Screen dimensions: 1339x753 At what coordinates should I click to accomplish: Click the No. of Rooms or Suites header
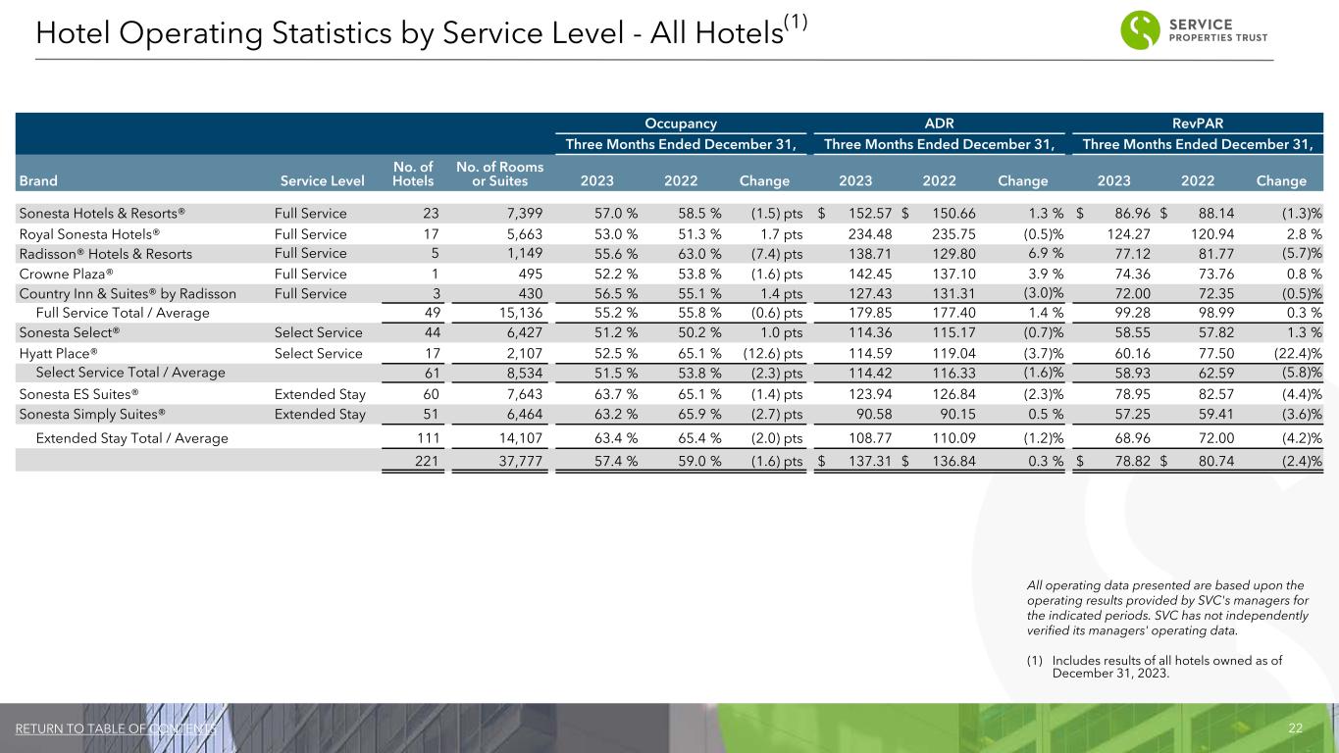499,174
